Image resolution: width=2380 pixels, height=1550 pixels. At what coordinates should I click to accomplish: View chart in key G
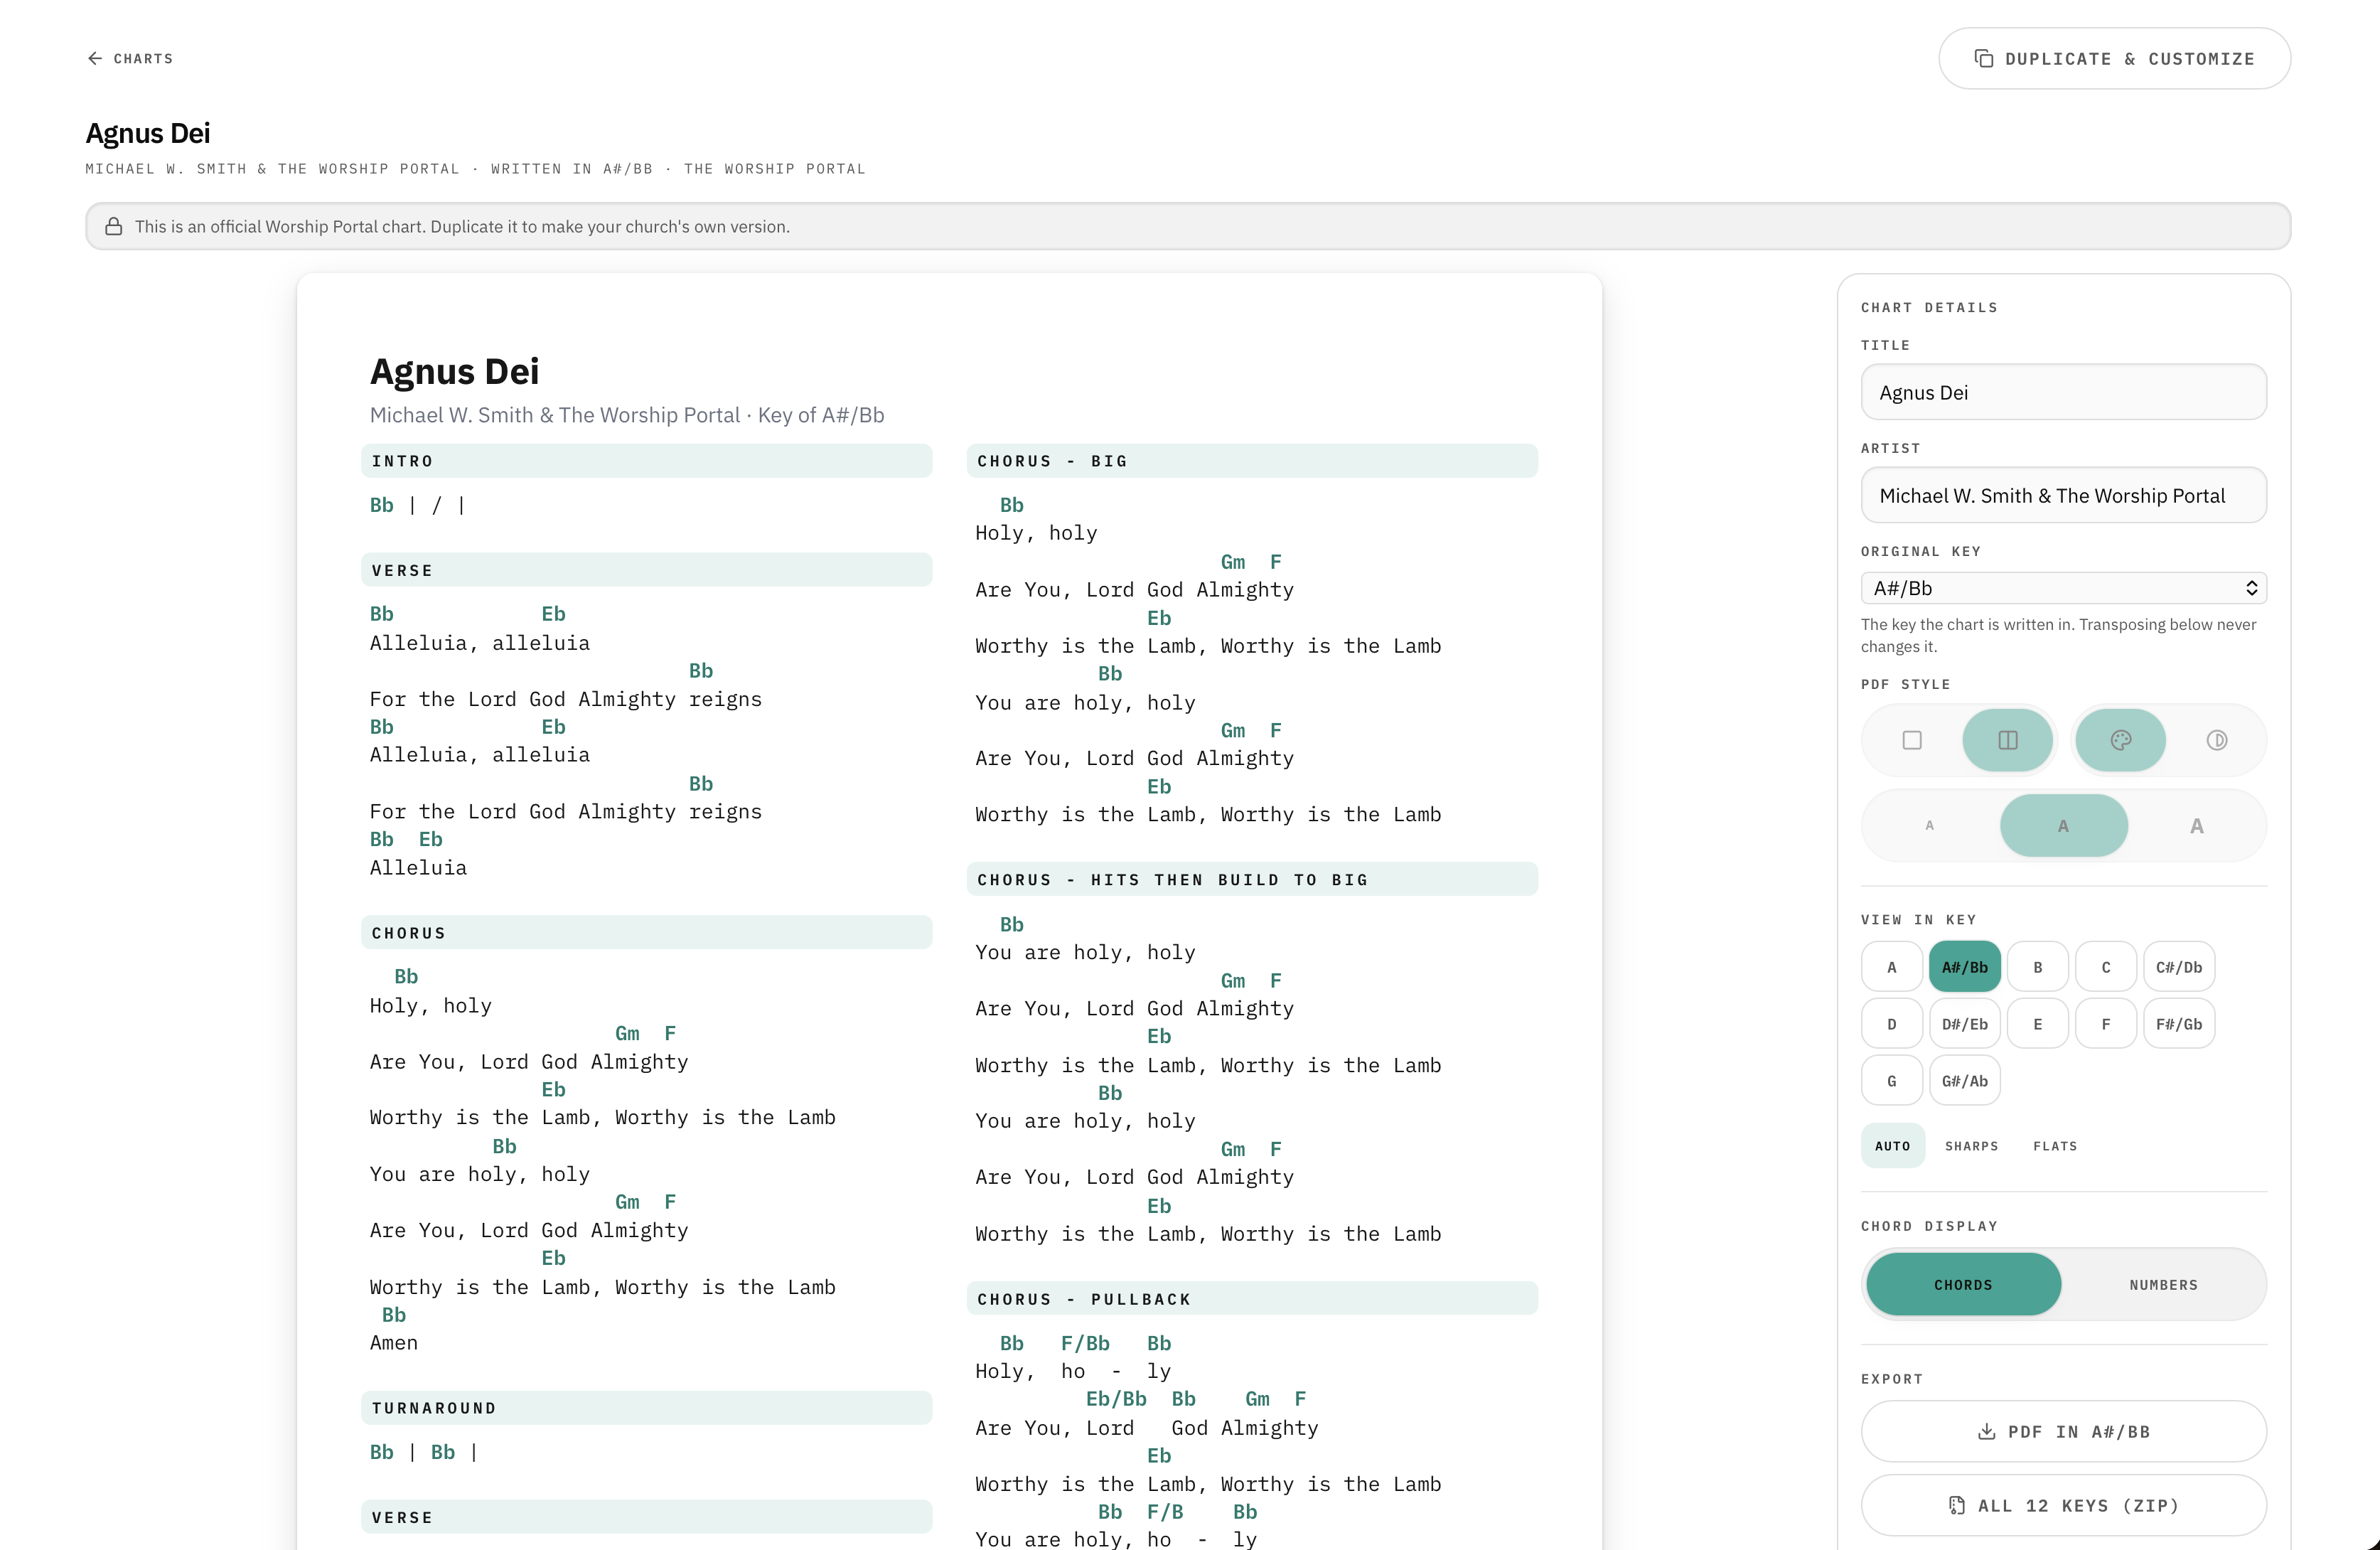coord(1891,1081)
